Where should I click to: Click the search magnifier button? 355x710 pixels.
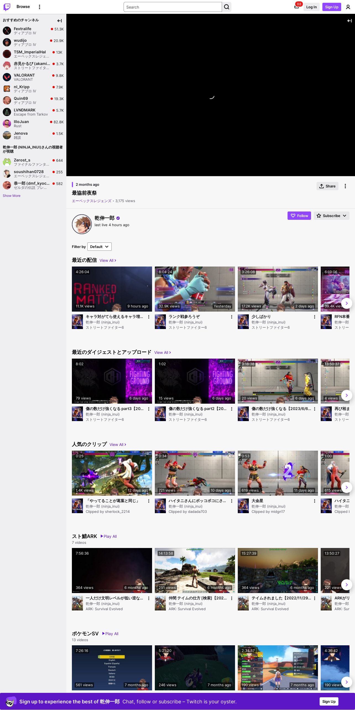pyautogui.click(x=227, y=7)
